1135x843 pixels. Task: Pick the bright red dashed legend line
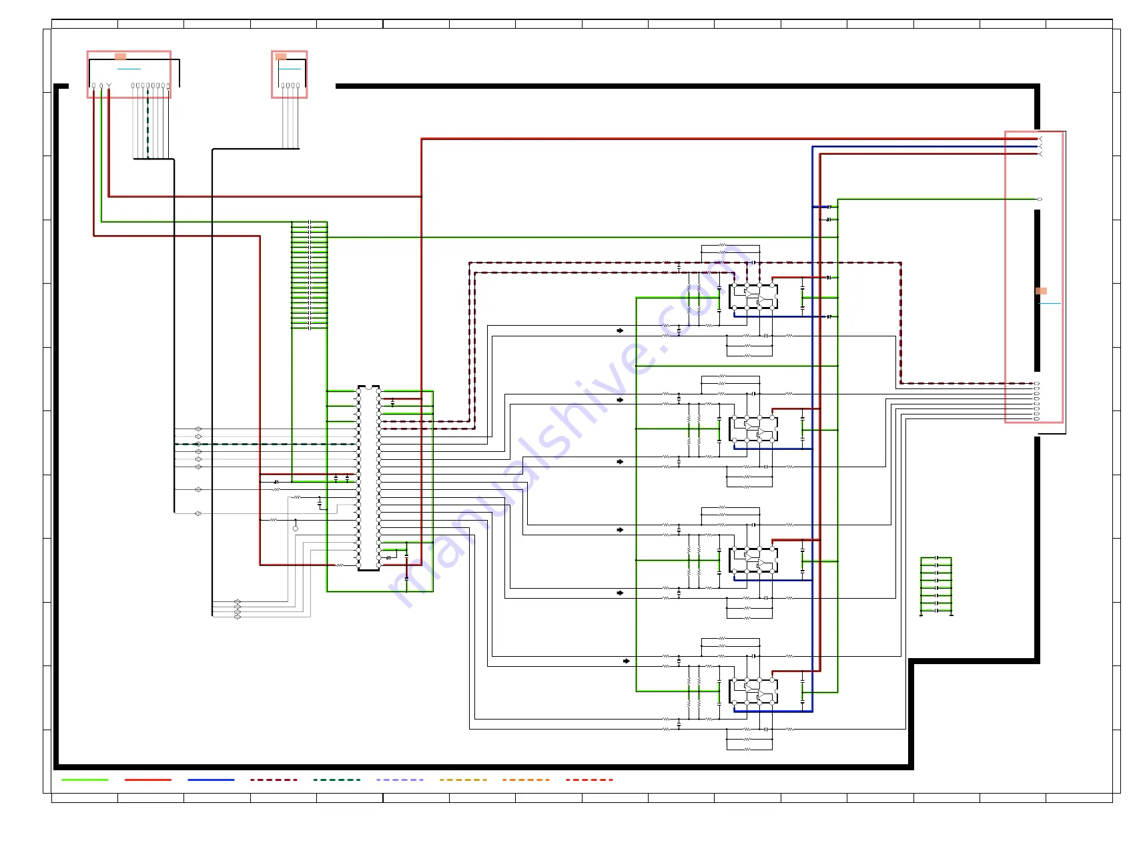[589, 780]
